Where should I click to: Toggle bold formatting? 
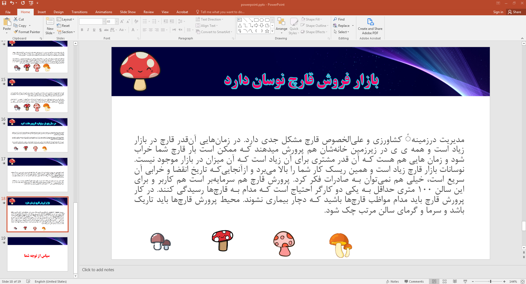click(82, 30)
